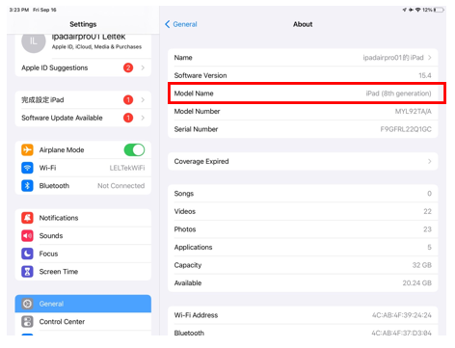Tap the Model Name row
Screen dimensions: 455x348
point(303,94)
